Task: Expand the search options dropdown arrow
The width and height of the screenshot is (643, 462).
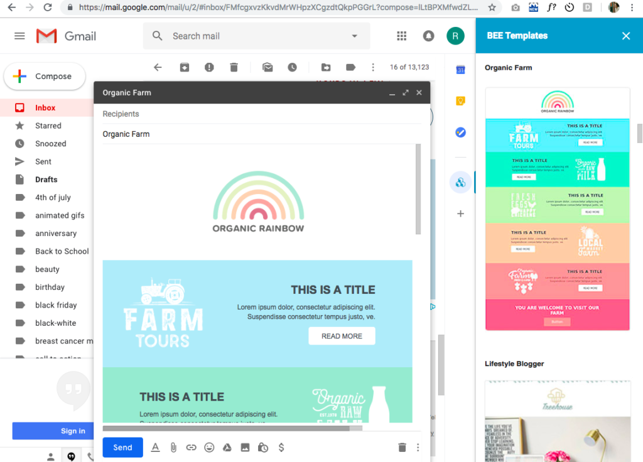Action: (x=354, y=36)
